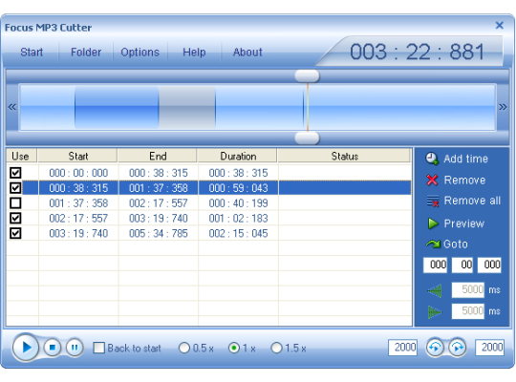Select 0.5 x playback speed
This screenshot has width=516, height=382.
coord(184,348)
